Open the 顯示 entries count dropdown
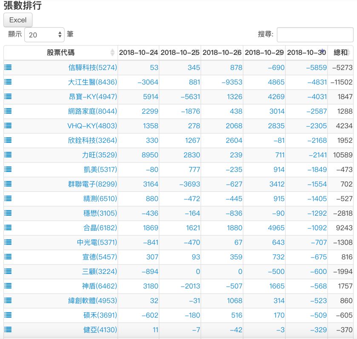357x339 pixels. 44,34
